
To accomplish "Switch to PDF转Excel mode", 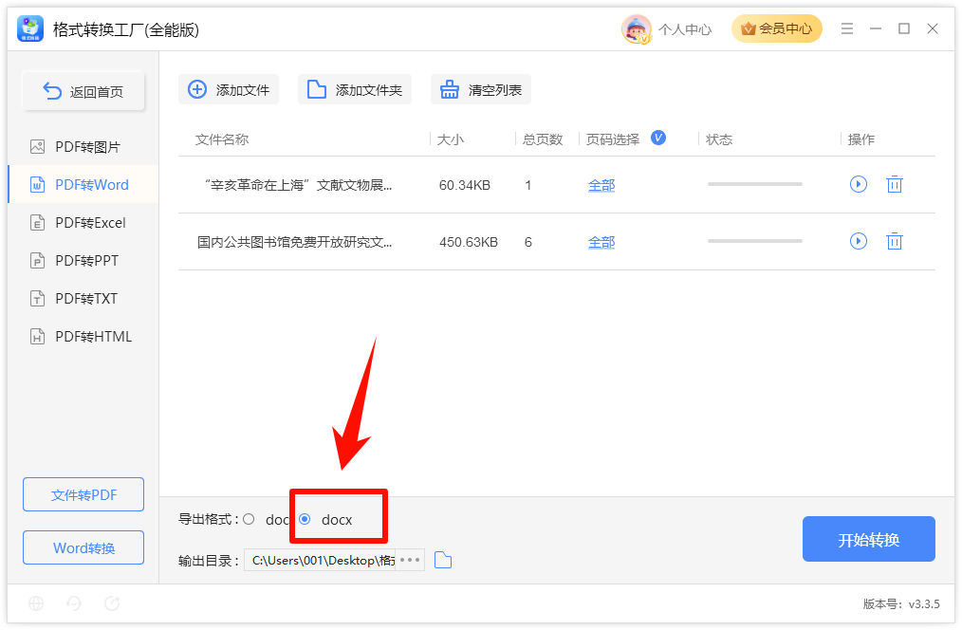I will [83, 223].
